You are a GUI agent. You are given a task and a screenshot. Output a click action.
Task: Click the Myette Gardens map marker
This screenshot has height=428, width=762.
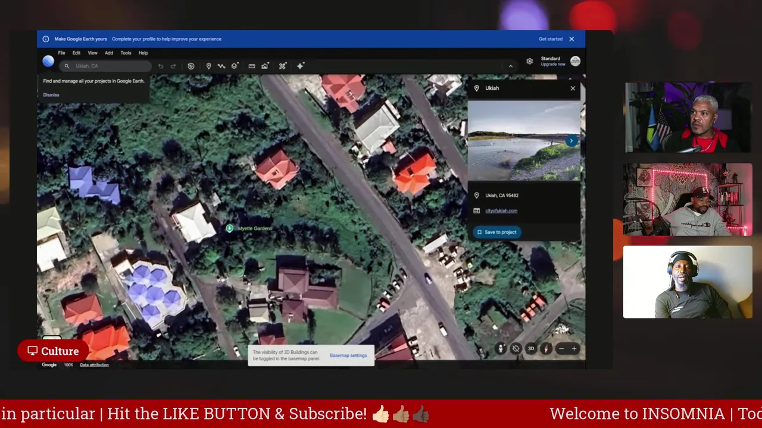coord(229,228)
